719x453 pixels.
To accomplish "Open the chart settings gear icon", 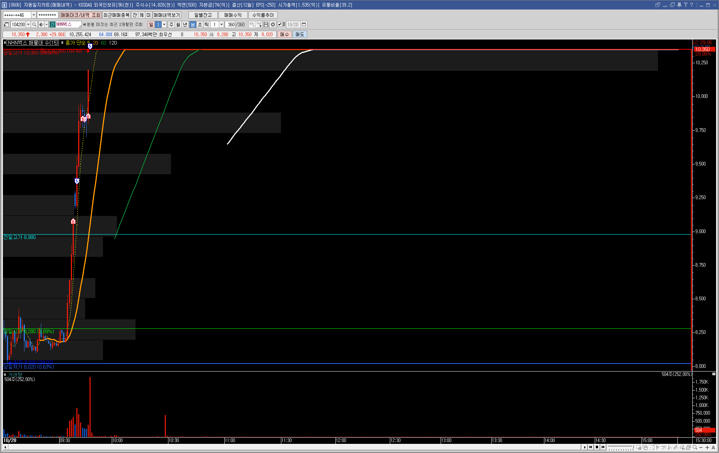I will click(x=273, y=24).
